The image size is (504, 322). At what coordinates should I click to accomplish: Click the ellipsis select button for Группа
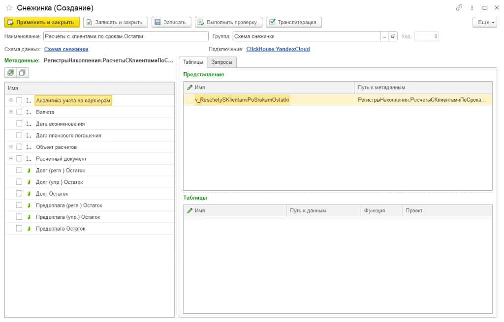(384, 36)
